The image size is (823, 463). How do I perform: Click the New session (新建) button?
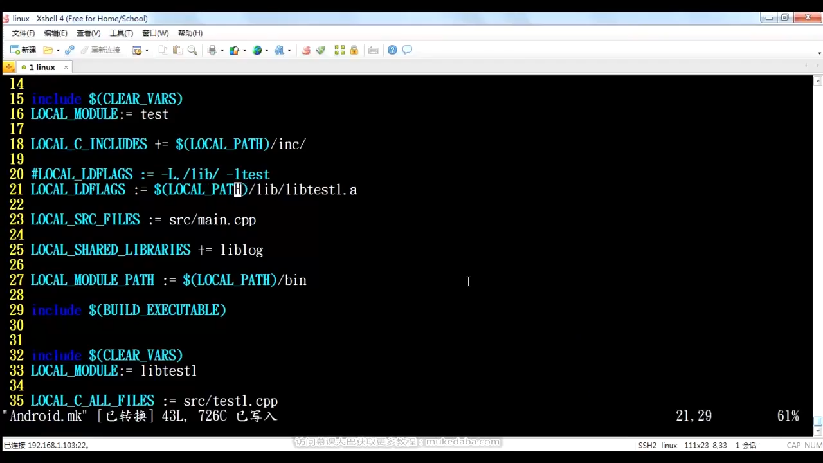(23, 50)
